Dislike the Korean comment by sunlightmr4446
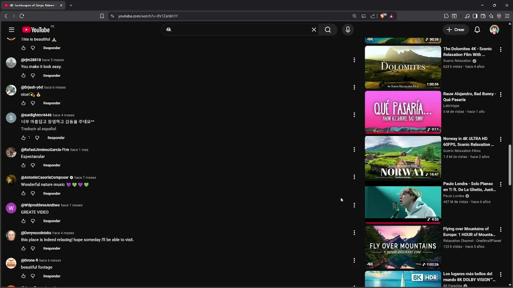The height and width of the screenshot is (288, 513). (x=37, y=138)
